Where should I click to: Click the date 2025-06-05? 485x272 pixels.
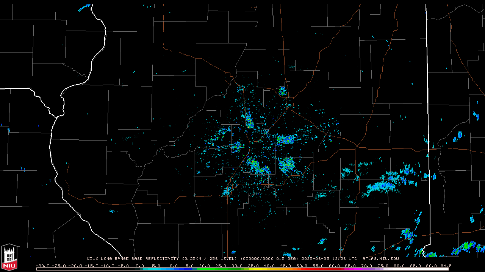[315, 258]
